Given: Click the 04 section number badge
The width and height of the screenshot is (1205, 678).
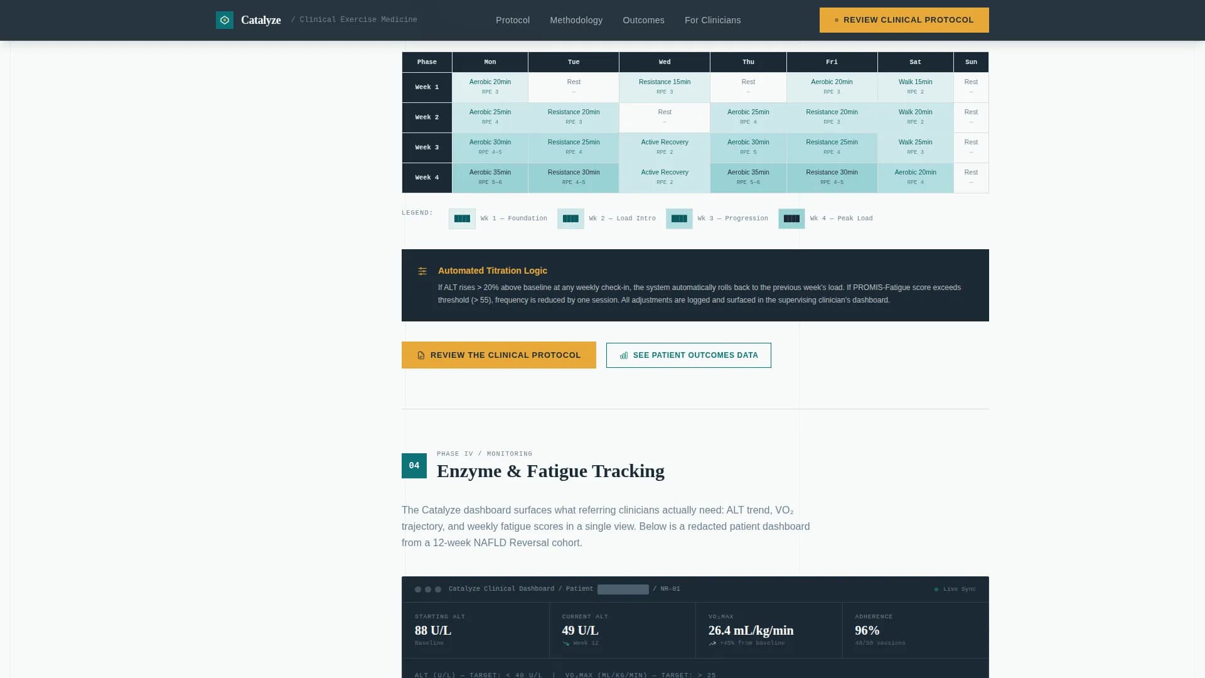Looking at the screenshot, I should point(414,466).
